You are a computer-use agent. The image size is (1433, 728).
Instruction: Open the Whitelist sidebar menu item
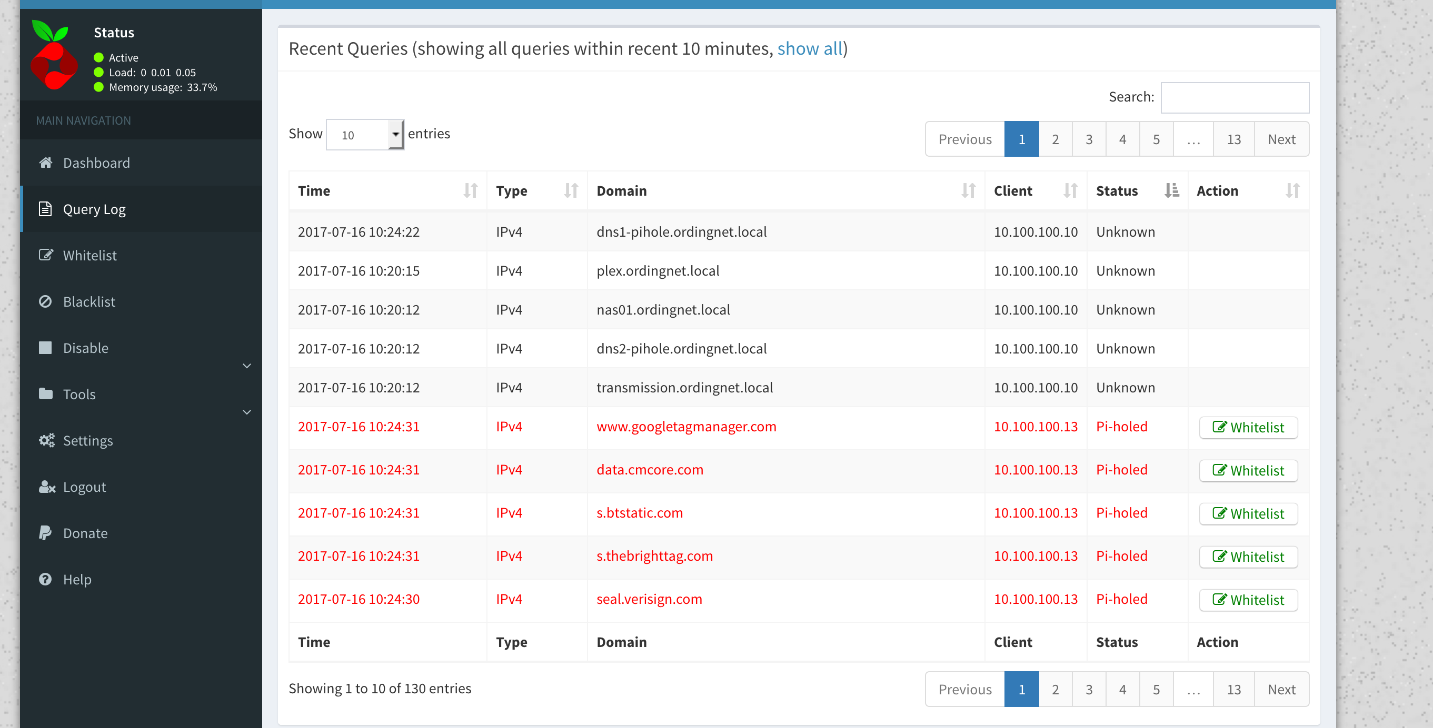pyautogui.click(x=89, y=256)
